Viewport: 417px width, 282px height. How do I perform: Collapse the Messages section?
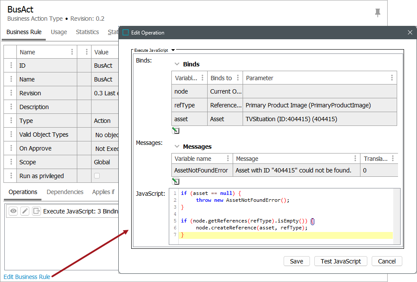click(x=177, y=147)
